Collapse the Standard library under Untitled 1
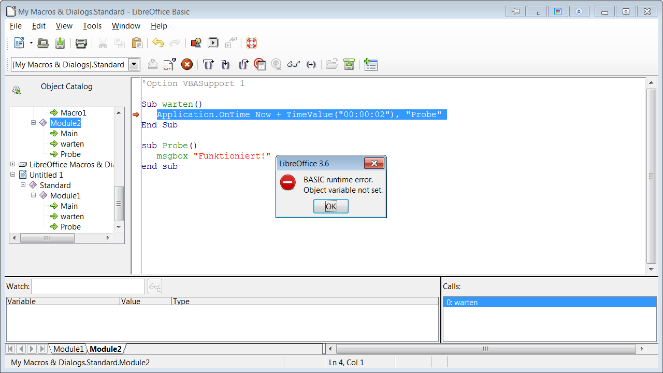Viewport: 663px width, 373px height. click(x=23, y=185)
